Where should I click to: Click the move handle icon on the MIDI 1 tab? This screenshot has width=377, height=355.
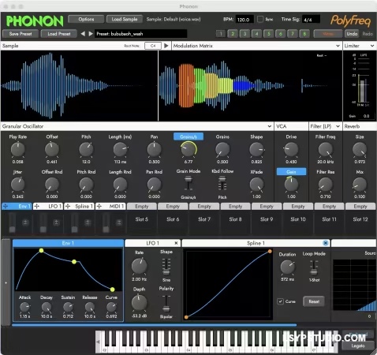click(x=99, y=207)
